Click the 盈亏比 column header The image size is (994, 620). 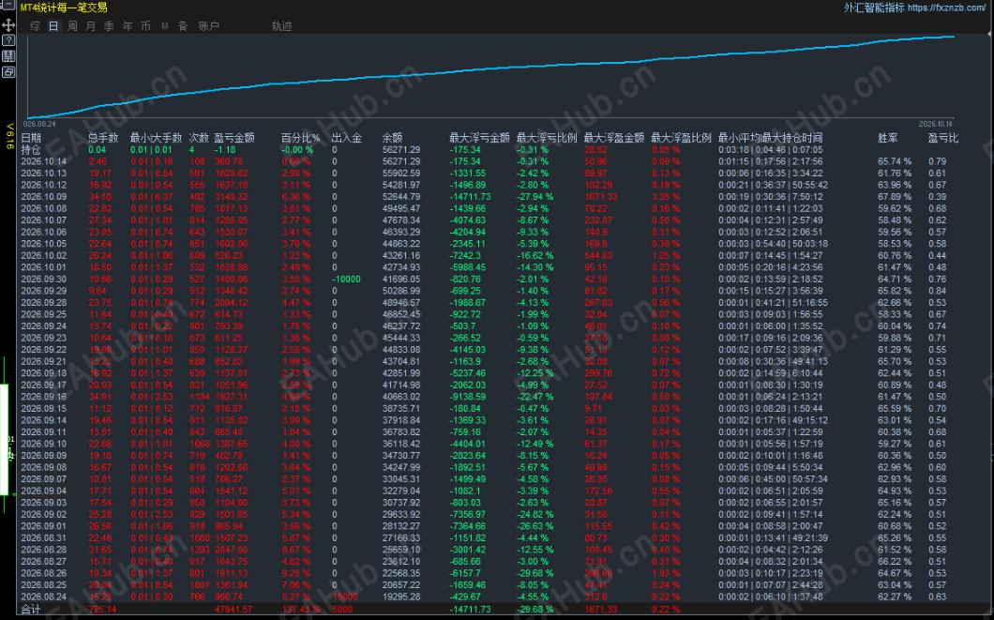coord(943,138)
